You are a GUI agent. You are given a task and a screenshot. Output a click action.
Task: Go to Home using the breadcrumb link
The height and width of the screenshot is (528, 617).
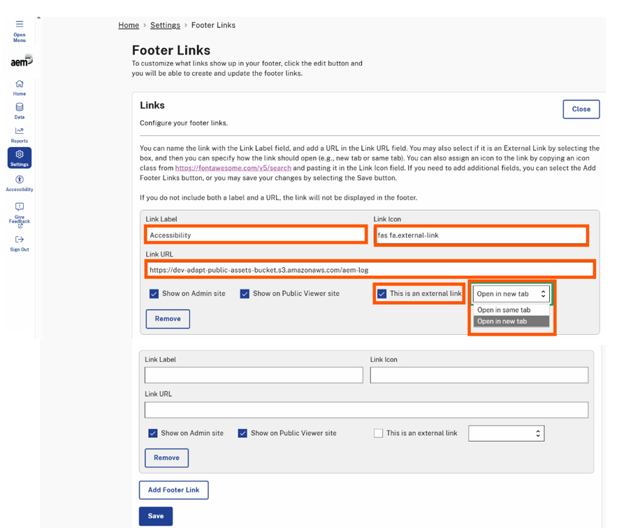(129, 25)
